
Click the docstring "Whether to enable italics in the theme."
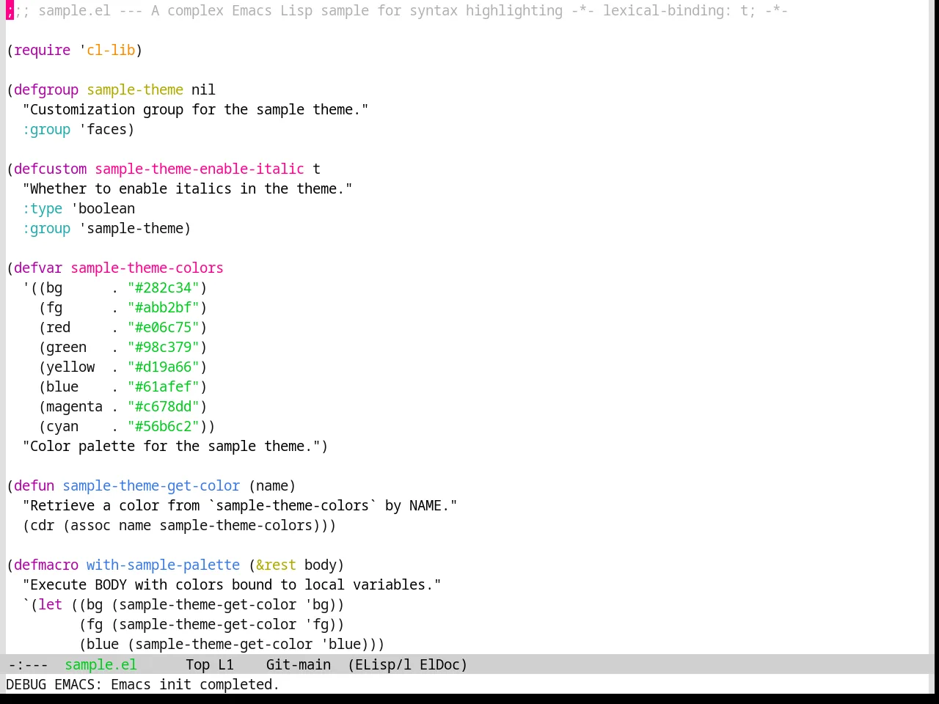click(187, 188)
